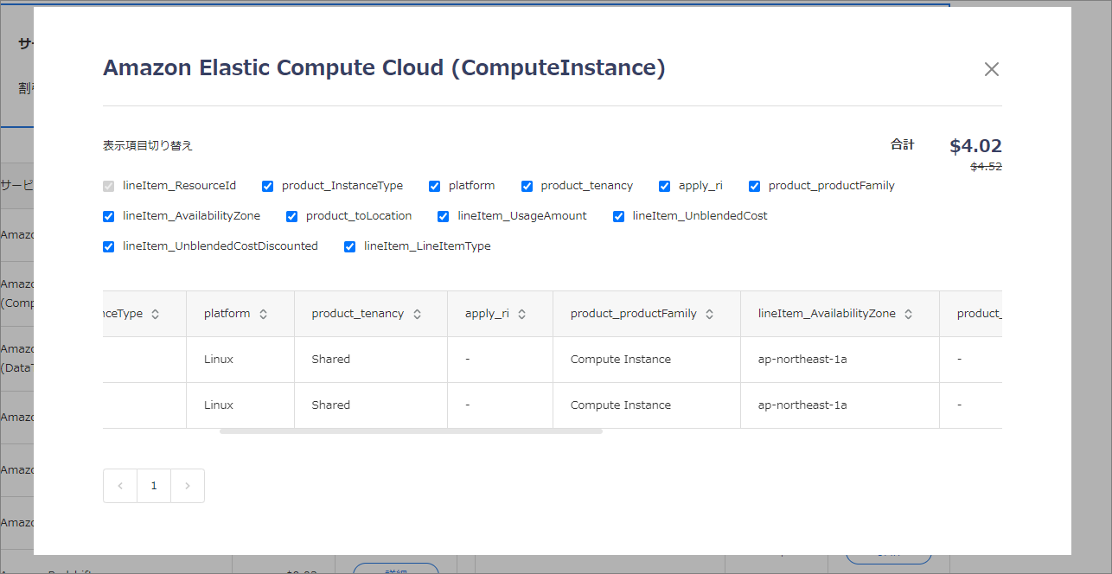The width and height of the screenshot is (1112, 574).
Task: Uncheck the apply_ri checkbox
Action: [665, 186]
